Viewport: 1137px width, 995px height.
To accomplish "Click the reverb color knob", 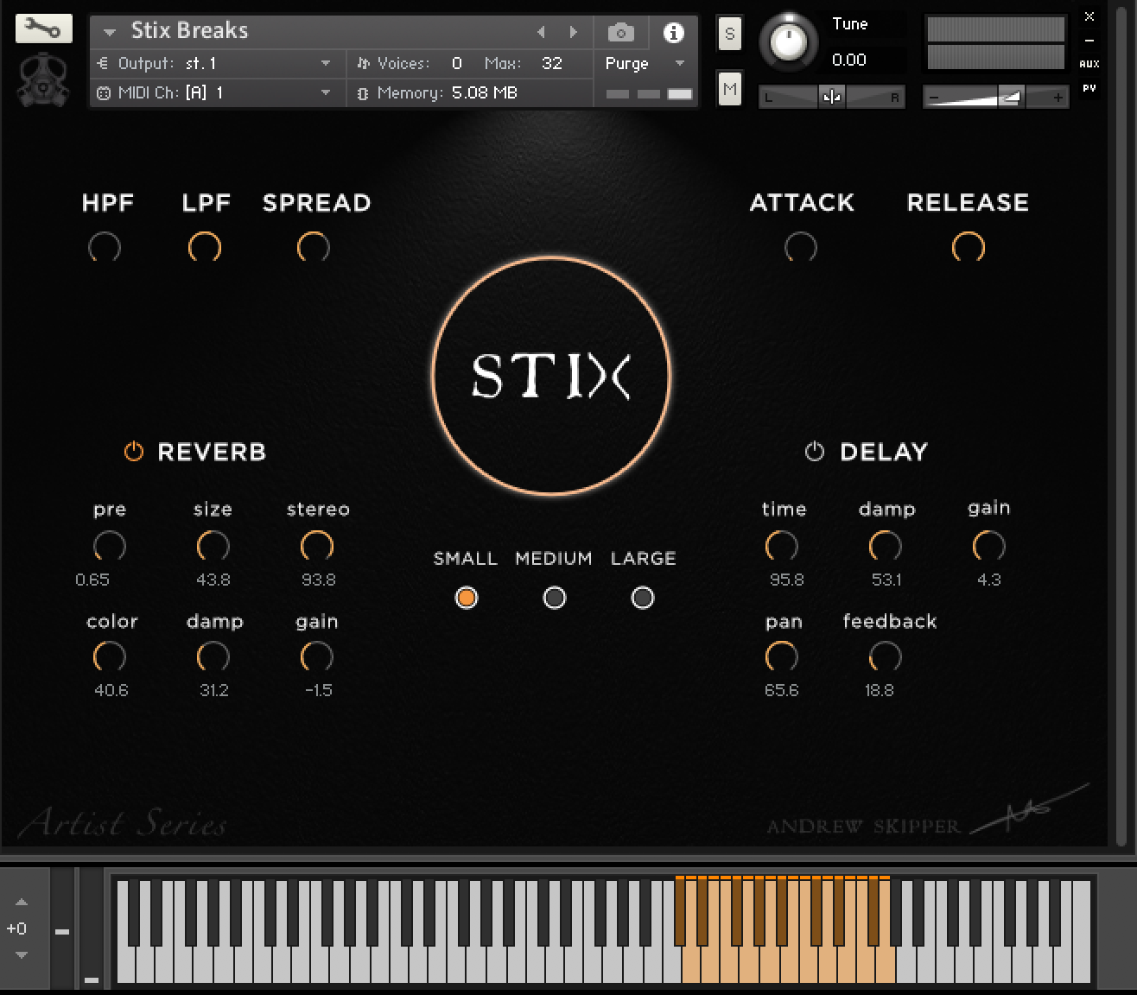I will (110, 658).
